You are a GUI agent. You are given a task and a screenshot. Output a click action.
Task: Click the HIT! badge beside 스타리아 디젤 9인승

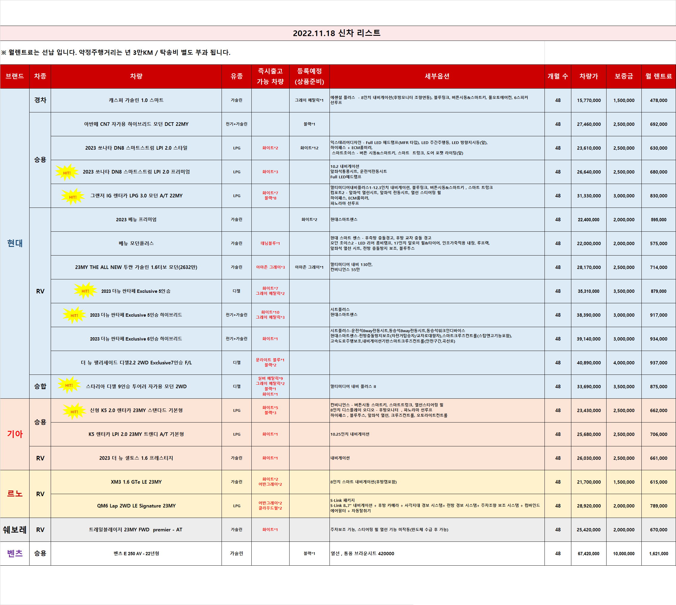click(x=69, y=385)
